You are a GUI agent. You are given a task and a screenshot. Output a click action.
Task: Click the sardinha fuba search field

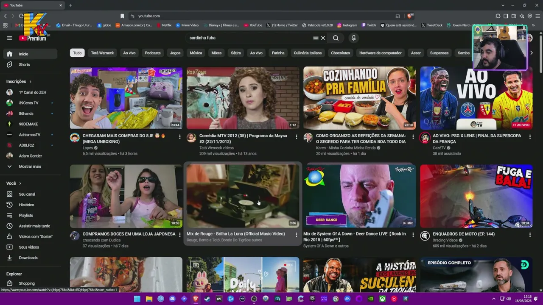coord(250,38)
